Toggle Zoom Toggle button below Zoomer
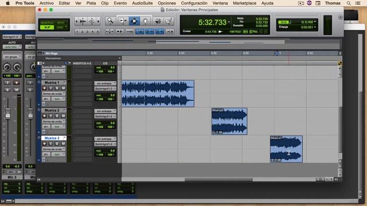This screenshot has height=206, width=367. pos(110,31)
